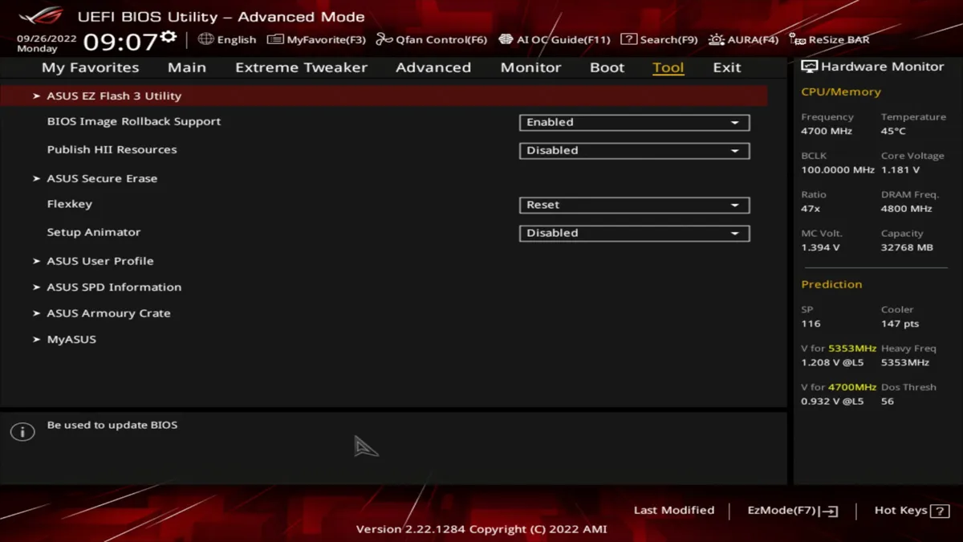Click the ReSize BAR option
This screenshot has width=963, height=542.
click(829, 39)
